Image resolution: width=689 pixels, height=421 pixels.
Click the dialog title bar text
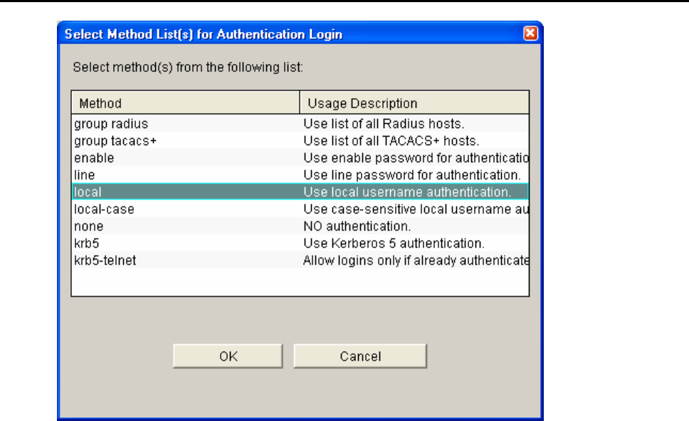204,34
